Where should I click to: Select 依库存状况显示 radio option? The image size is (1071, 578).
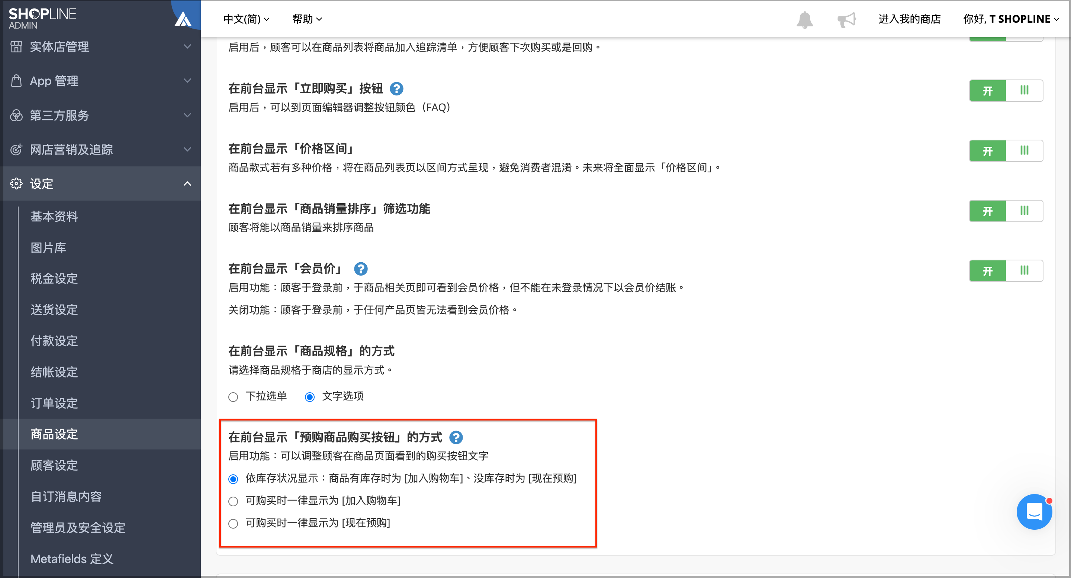(233, 479)
